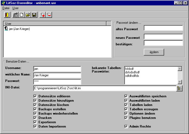Toggle Tabellen erzeugen checkbox
The width and height of the screenshot is (189, 134).
126,109
